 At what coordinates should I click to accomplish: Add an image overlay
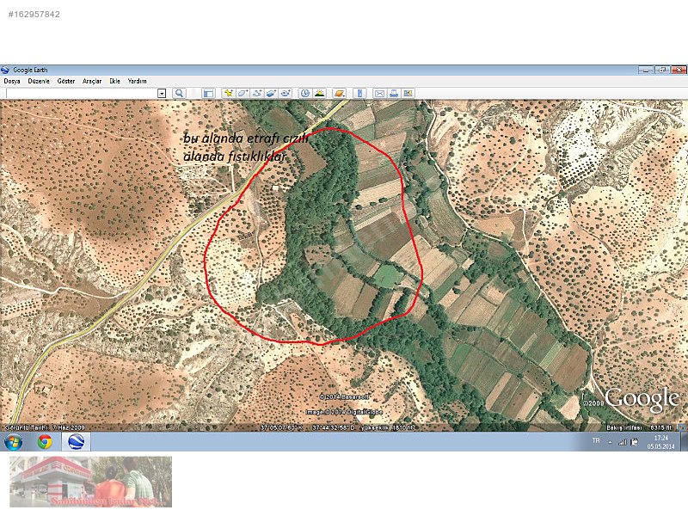270,93
